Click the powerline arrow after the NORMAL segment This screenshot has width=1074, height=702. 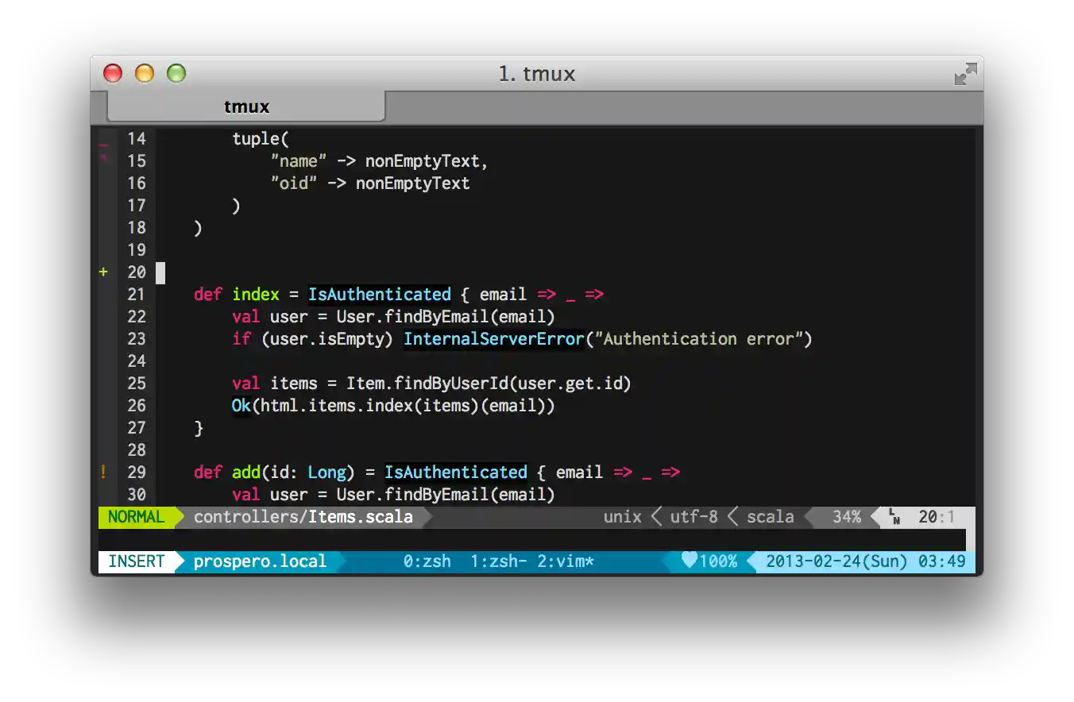tap(179, 517)
